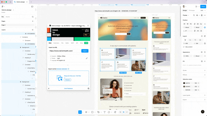Select the Frame tool in bottom toolbar

86,112
